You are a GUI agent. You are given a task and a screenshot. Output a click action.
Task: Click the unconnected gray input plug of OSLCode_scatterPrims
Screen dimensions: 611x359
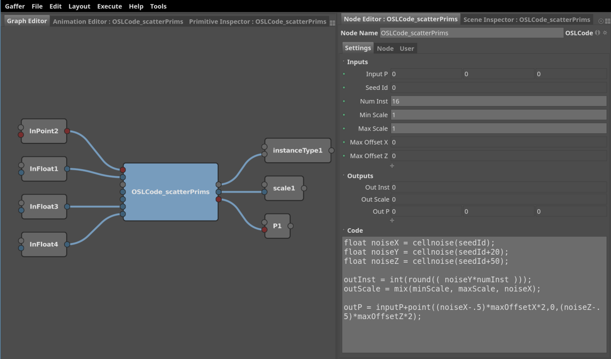coord(123,185)
